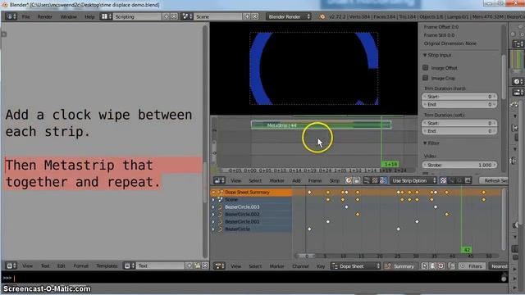Screen dimensions: 525x295
Task: Click the dope sheet horizontal scrollbar
Action: (x=397, y=256)
